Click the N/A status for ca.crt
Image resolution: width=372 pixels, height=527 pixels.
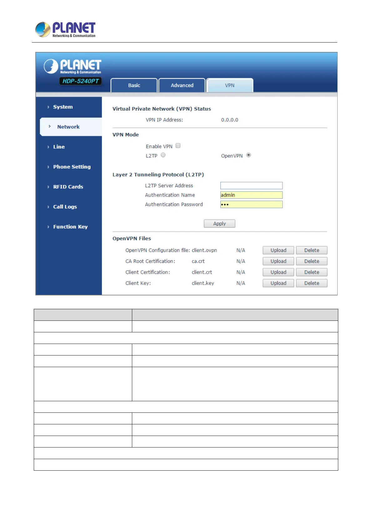[x=241, y=261]
